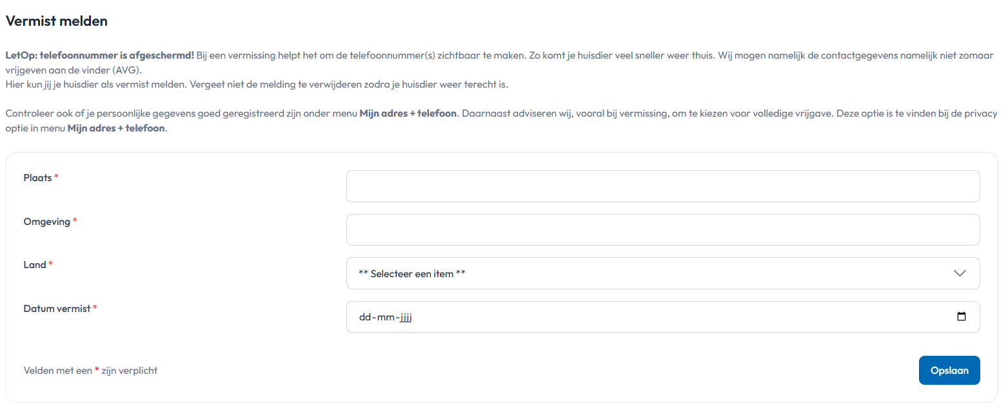Select the 'dd' day segment of the date

[365, 317]
